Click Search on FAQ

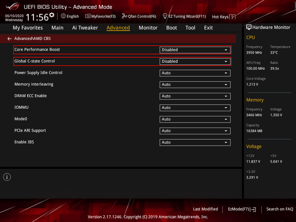[x=280, y=209]
